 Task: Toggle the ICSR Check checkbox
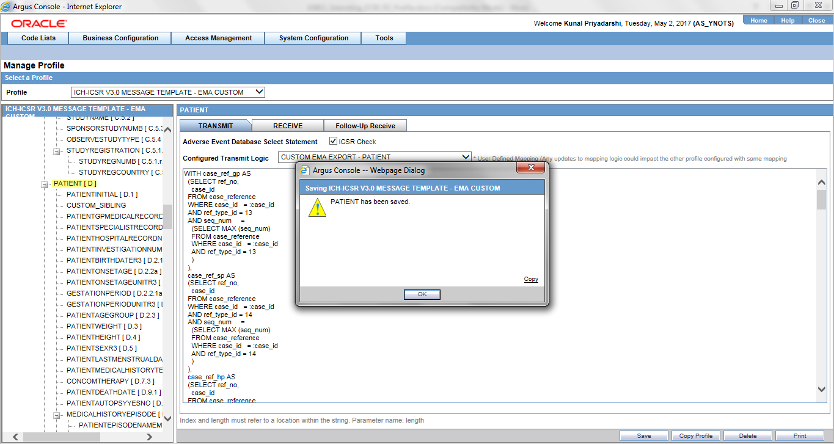[333, 141]
